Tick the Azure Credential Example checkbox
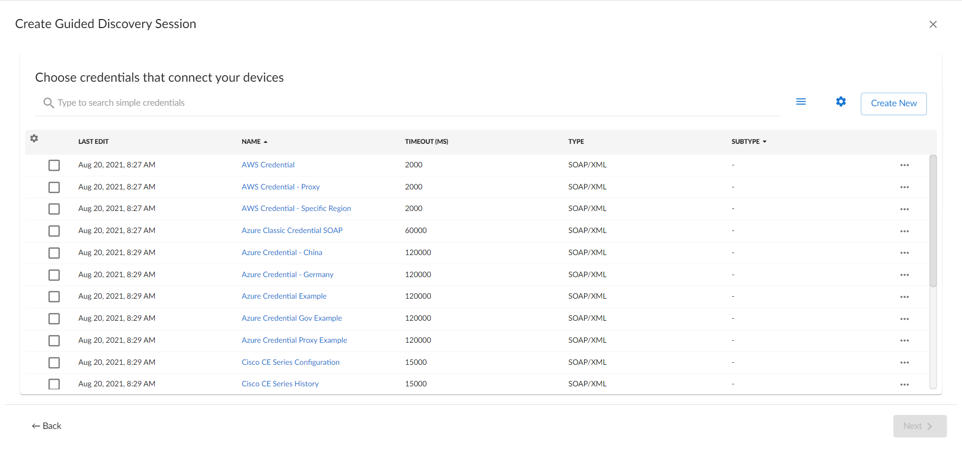Image resolution: width=962 pixels, height=452 pixels. 54,297
